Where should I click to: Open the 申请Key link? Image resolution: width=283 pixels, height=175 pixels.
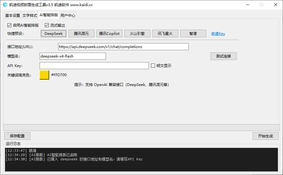point(218,34)
